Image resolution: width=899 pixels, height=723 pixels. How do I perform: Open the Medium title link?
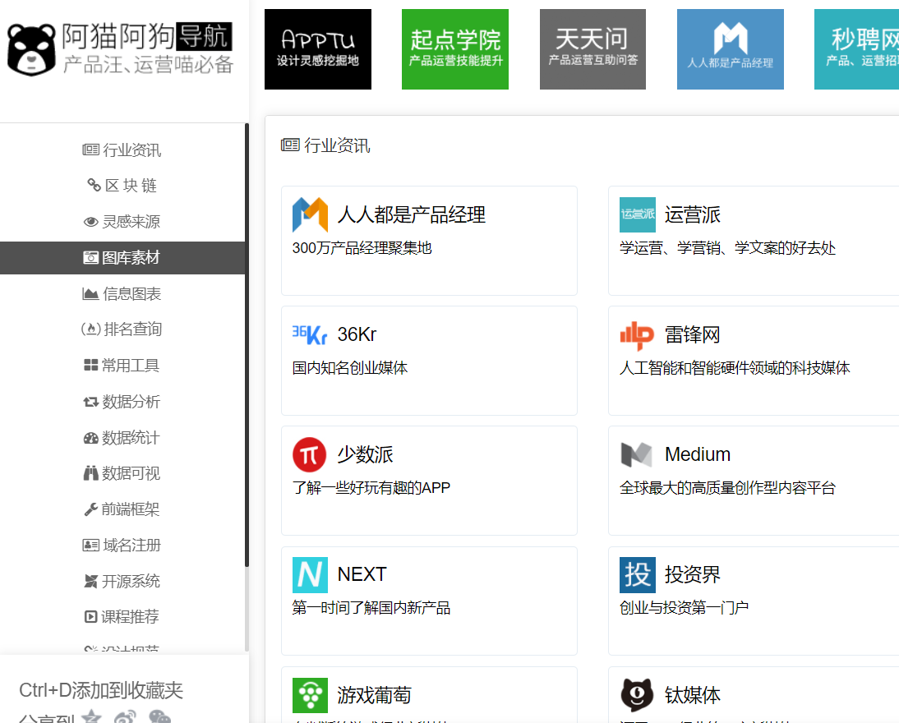(x=697, y=454)
